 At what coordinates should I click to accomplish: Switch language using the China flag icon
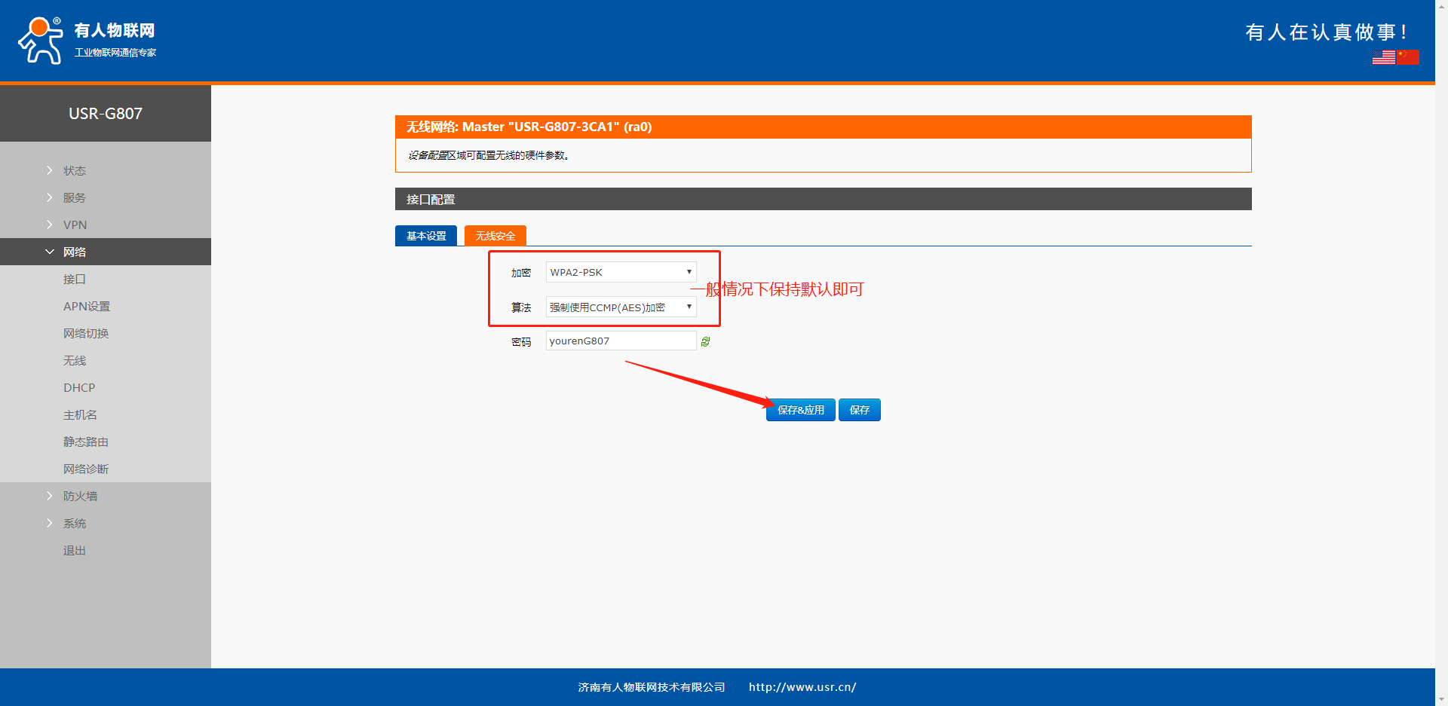click(1408, 57)
